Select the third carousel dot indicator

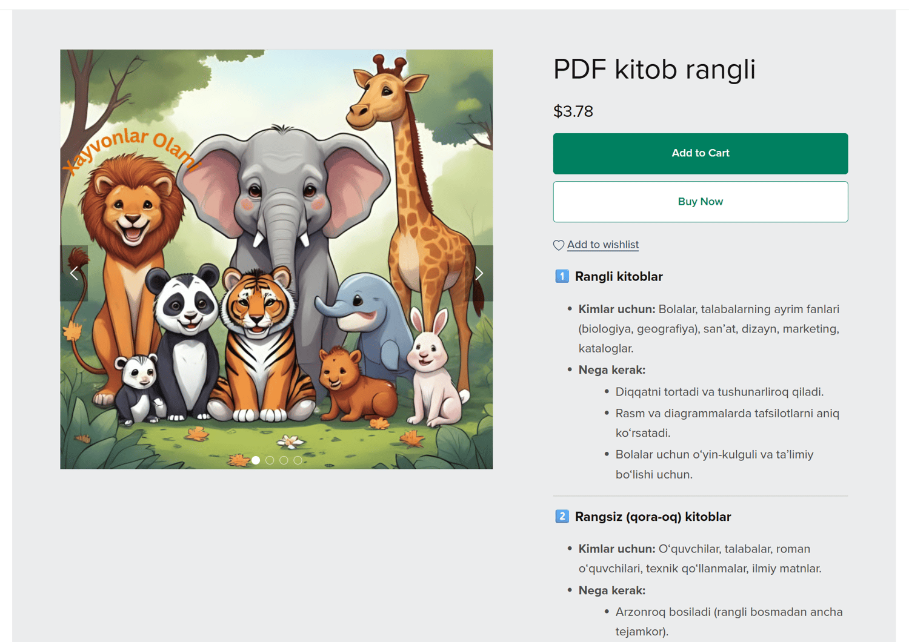[284, 460]
